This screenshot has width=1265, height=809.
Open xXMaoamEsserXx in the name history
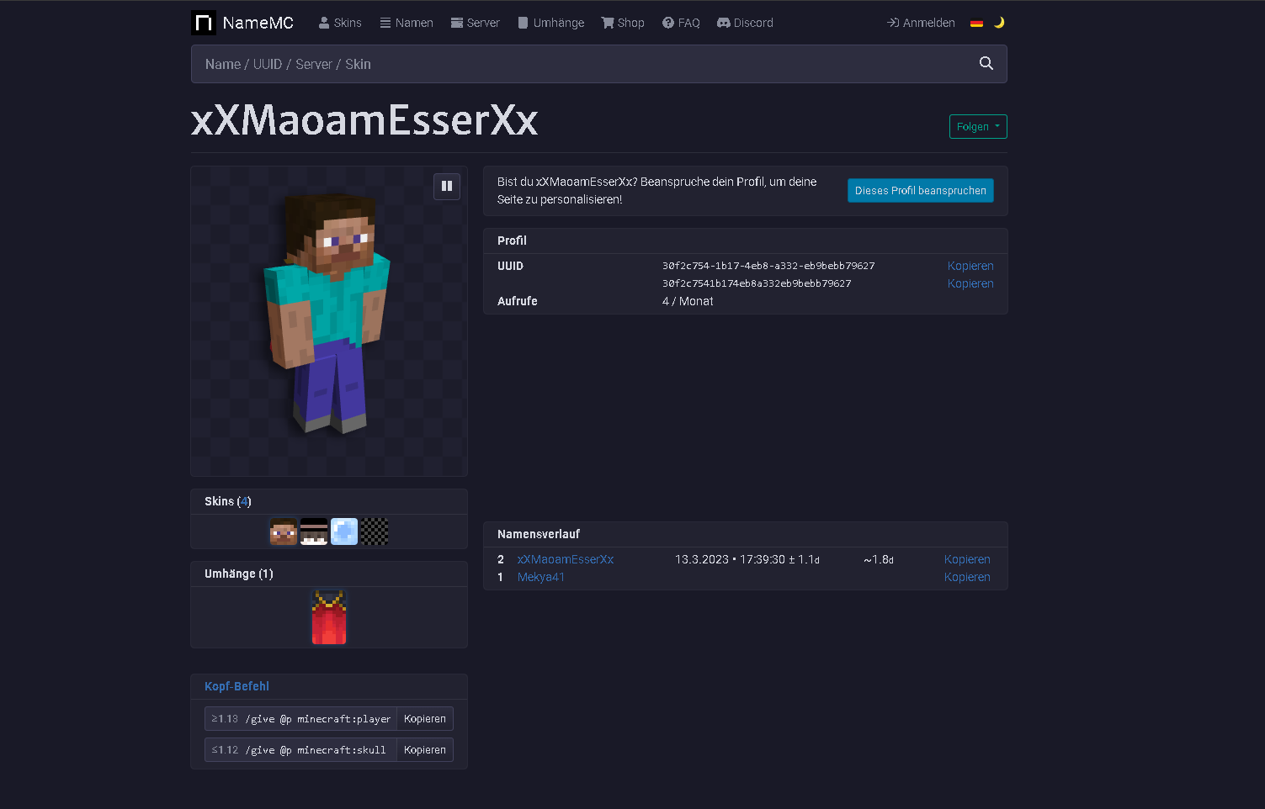point(566,559)
